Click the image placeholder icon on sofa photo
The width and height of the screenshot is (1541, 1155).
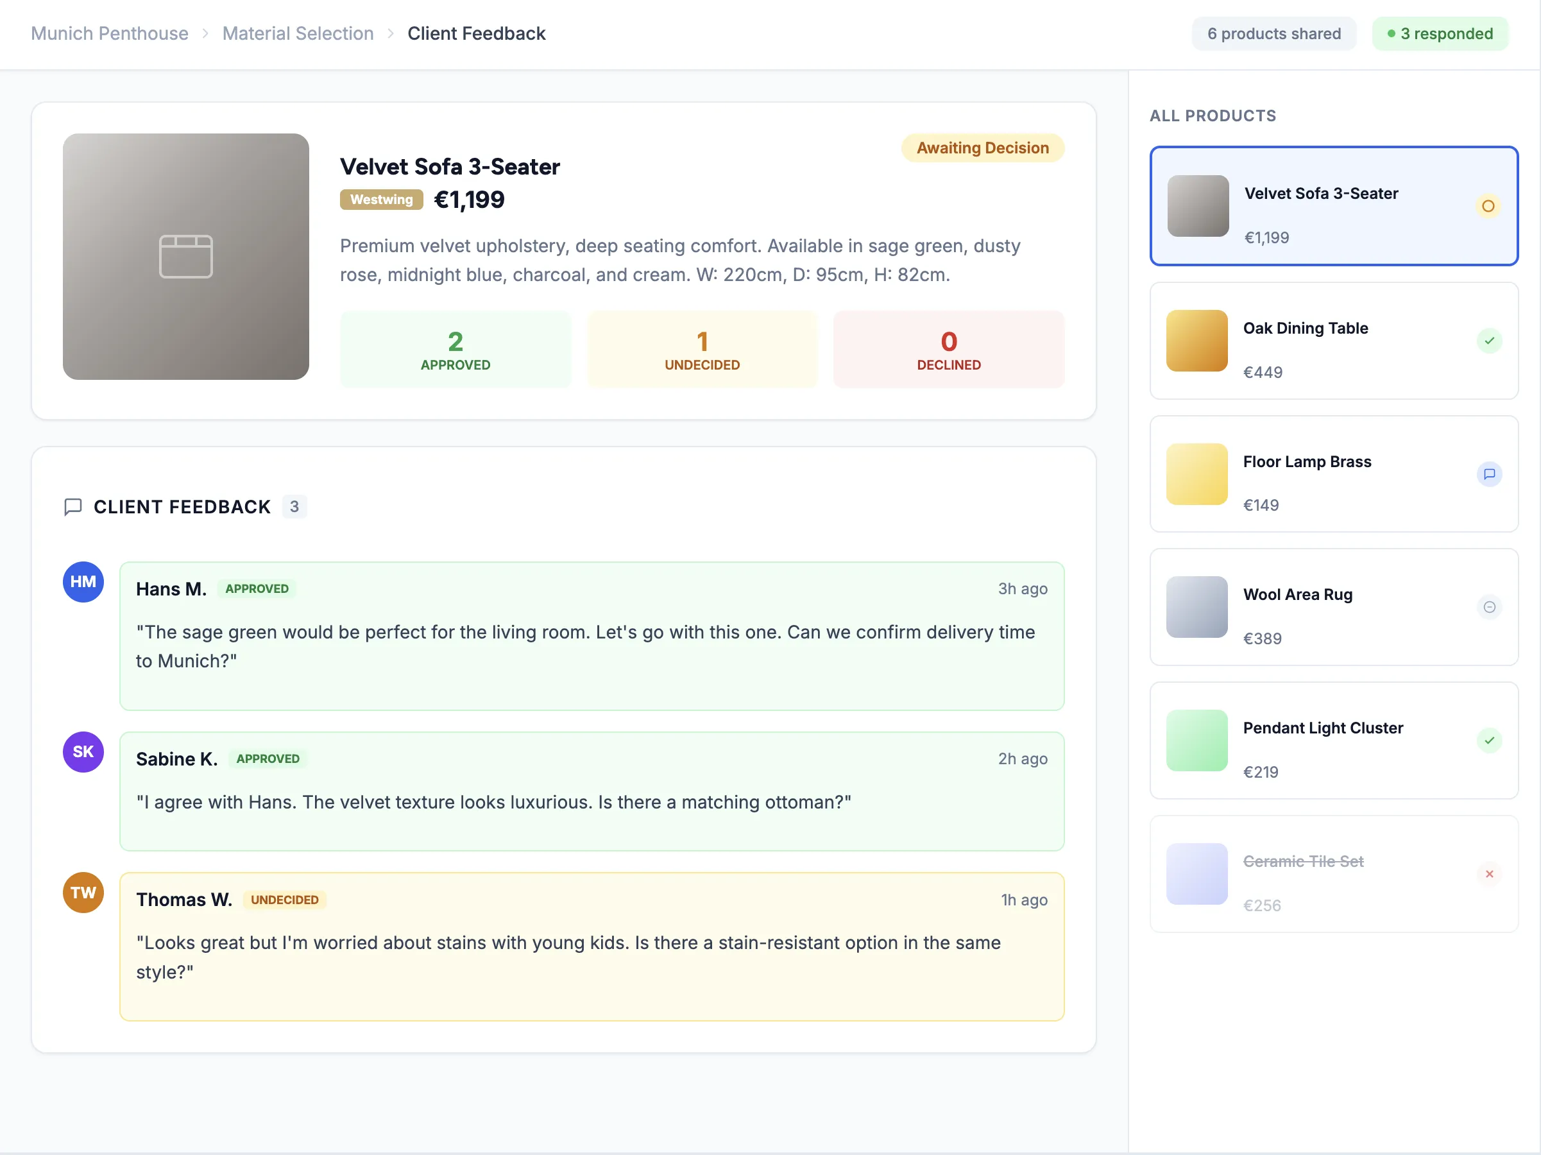pos(185,257)
